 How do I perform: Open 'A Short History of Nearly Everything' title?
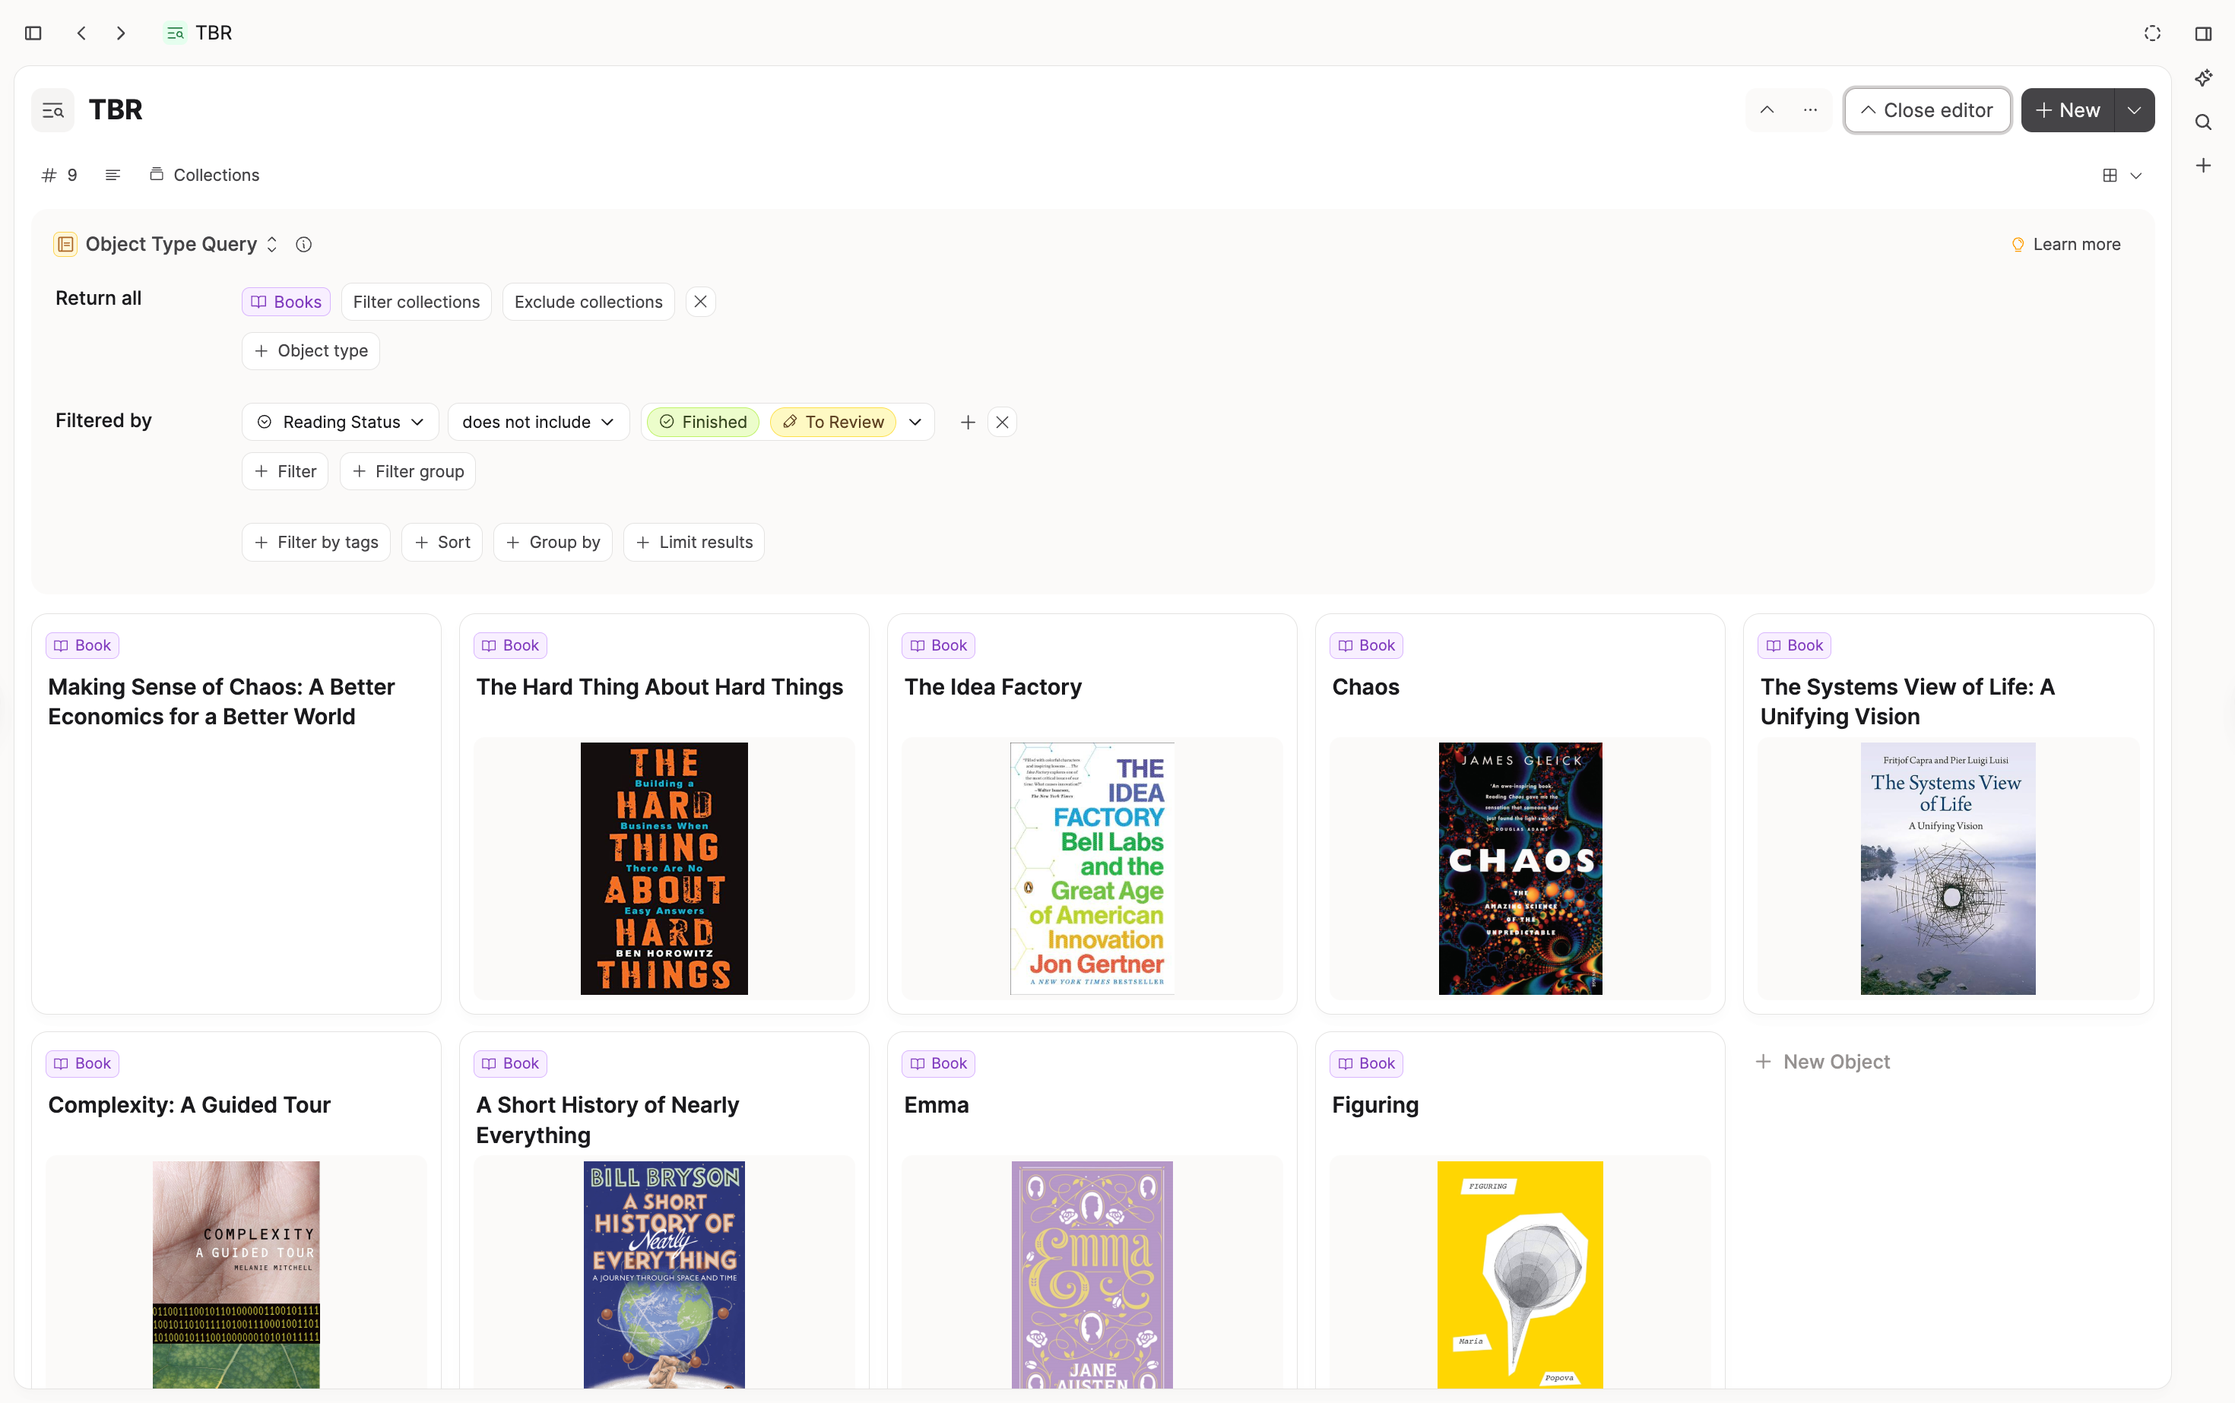[x=607, y=1120]
